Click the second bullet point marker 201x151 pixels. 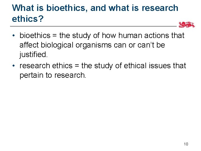(x=13, y=66)
